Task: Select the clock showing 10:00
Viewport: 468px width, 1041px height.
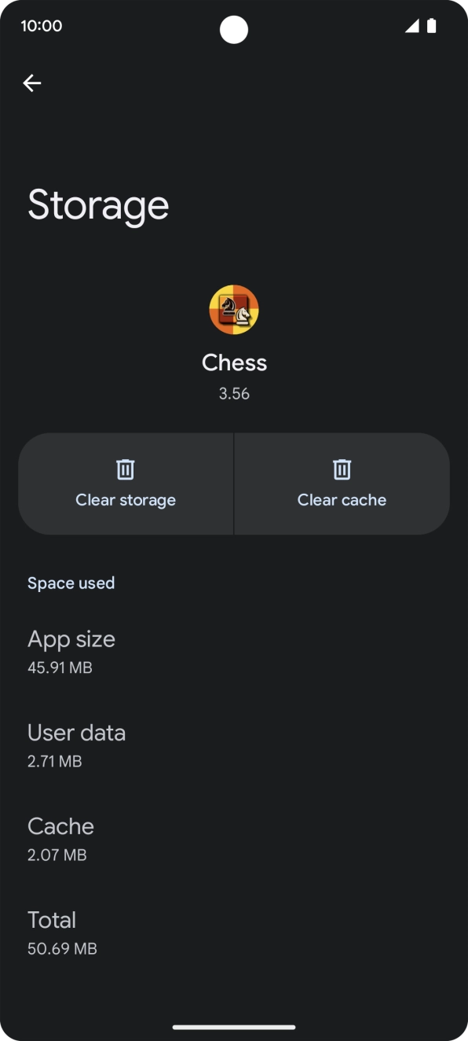Action: pos(42,25)
